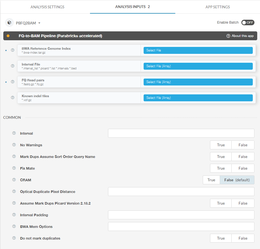Click the Optical Duplicate Pixel Distance field
The height and width of the screenshot is (249, 260).
click(x=181, y=192)
